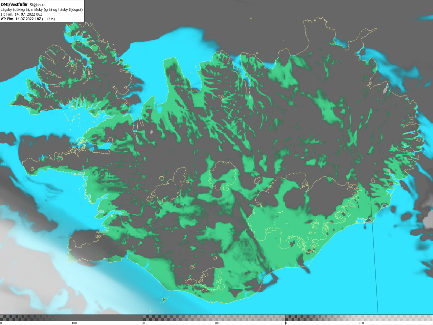Click the light grey high-cloud color scale bar
Screen dimensions: 433x325
point(359,318)
